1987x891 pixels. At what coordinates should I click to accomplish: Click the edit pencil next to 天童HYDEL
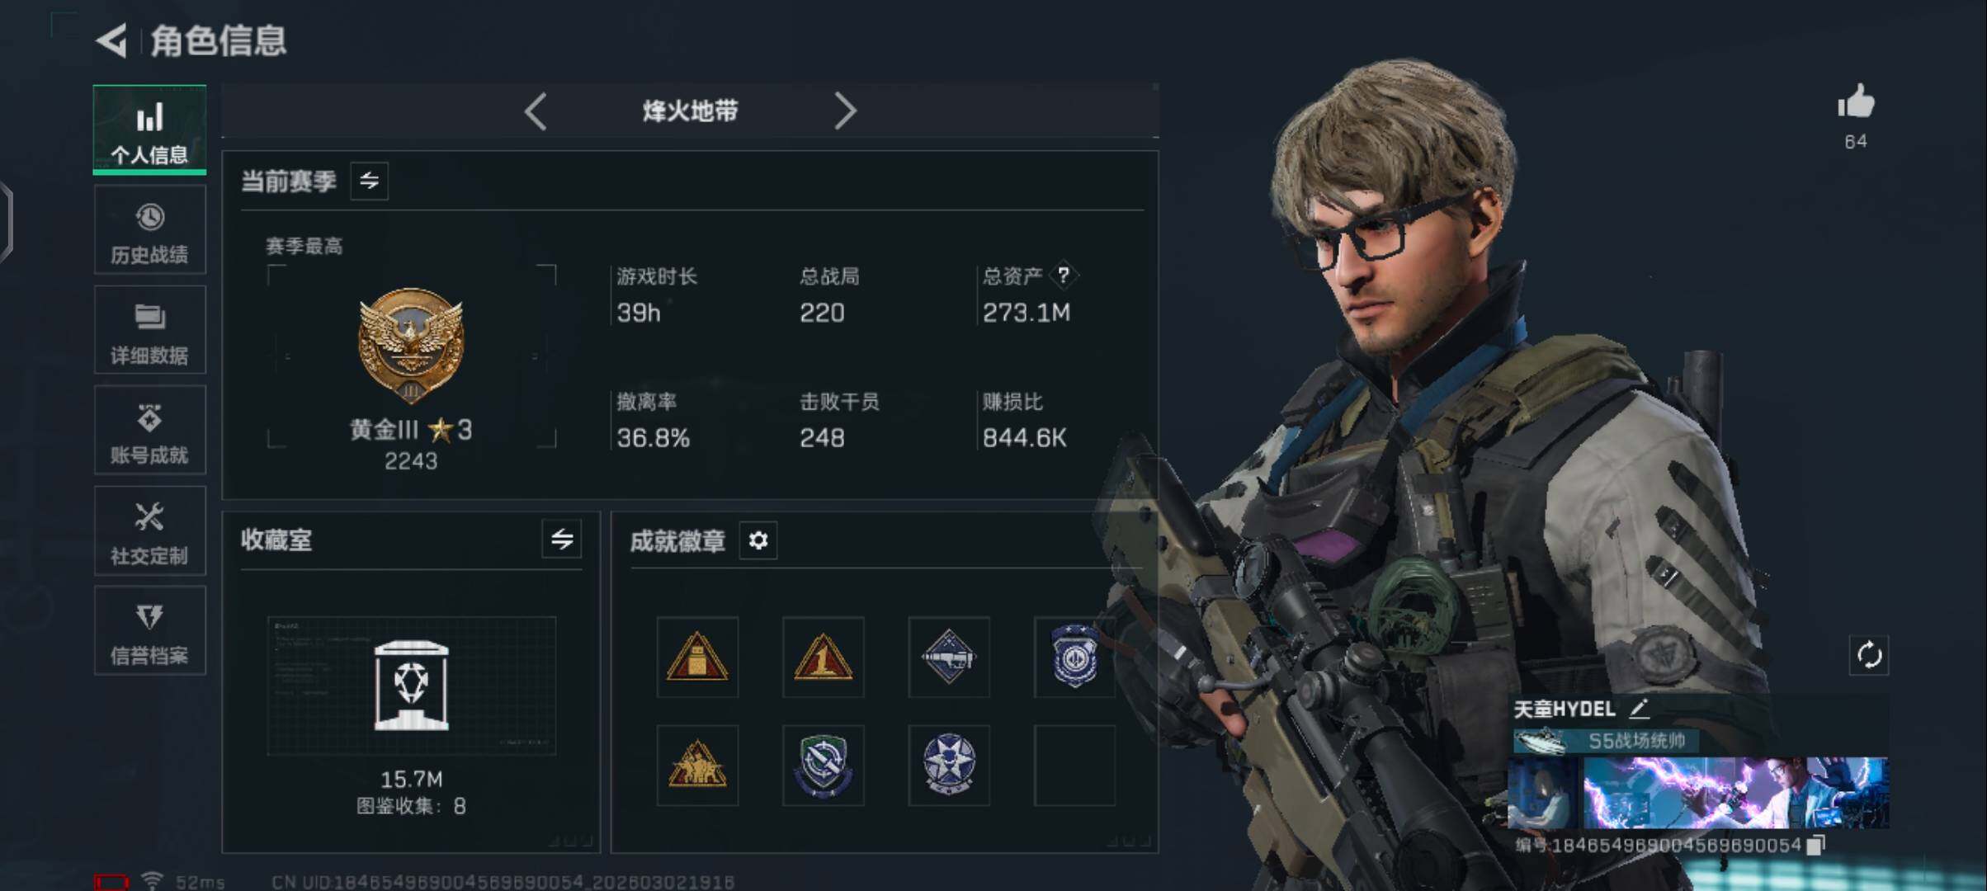[x=1639, y=708]
